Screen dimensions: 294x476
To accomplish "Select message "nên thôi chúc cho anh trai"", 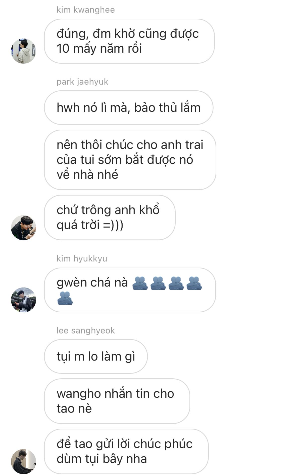I will pyautogui.click(x=130, y=160).
